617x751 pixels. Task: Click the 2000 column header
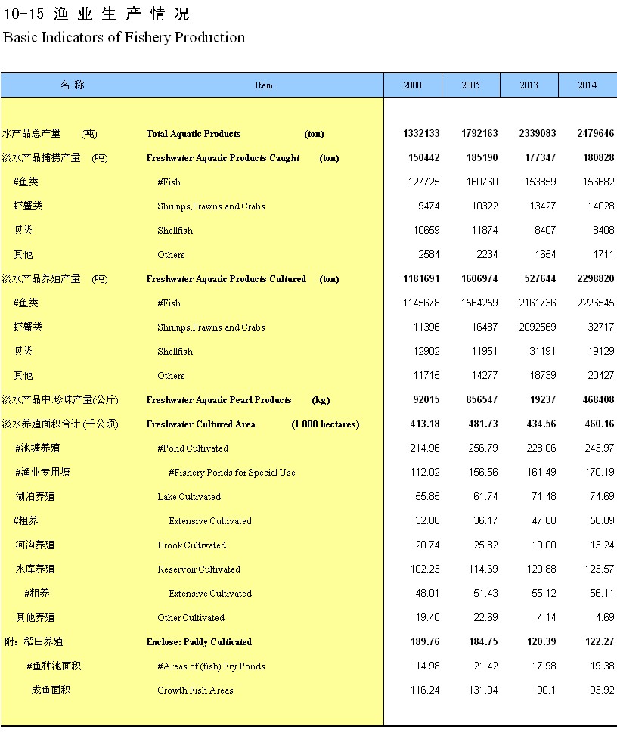(x=412, y=85)
